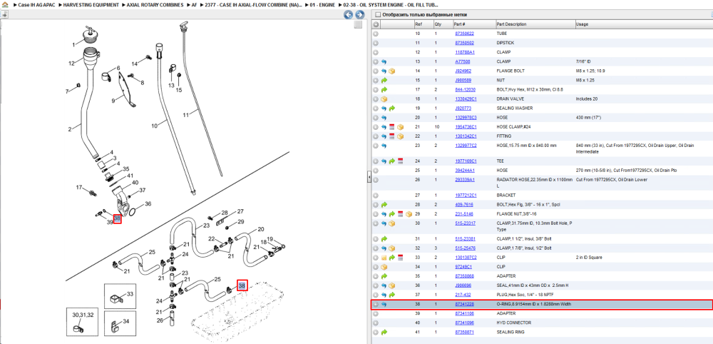Open '2377 - CASE IH AXIAL-FLOW COMBINE' breadcrumb
Screen dimensions: 713x344
253,5
